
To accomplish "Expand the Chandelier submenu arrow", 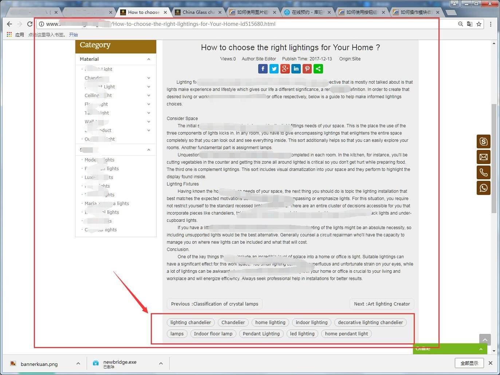I will [x=149, y=78].
